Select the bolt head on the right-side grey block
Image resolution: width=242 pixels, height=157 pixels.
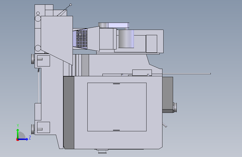[175, 107]
